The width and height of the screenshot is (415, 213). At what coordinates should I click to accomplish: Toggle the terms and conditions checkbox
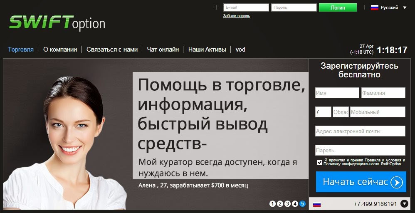(x=319, y=162)
